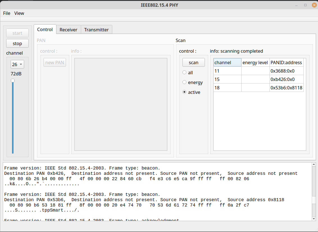Switch to the Transmitter tab

pos(96,29)
